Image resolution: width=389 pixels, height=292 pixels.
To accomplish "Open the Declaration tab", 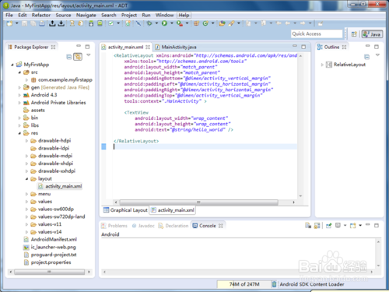I will (173, 226).
